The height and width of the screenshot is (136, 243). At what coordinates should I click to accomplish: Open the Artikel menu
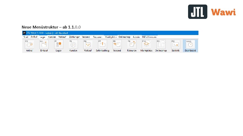point(34,37)
